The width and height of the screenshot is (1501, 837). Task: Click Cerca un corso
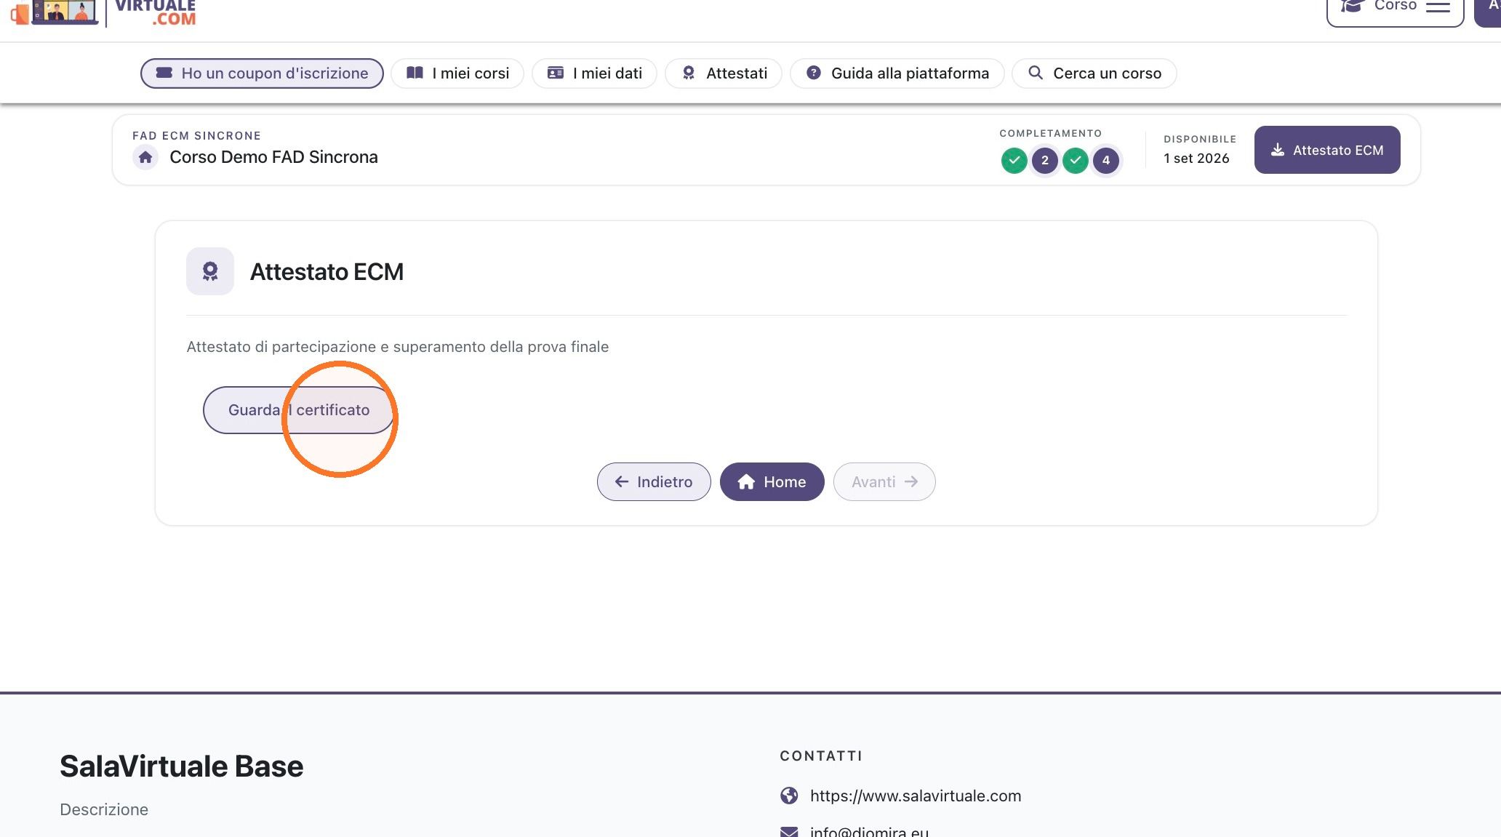pyautogui.click(x=1094, y=73)
